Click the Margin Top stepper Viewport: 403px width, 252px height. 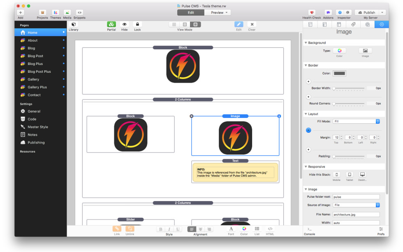click(x=341, y=137)
